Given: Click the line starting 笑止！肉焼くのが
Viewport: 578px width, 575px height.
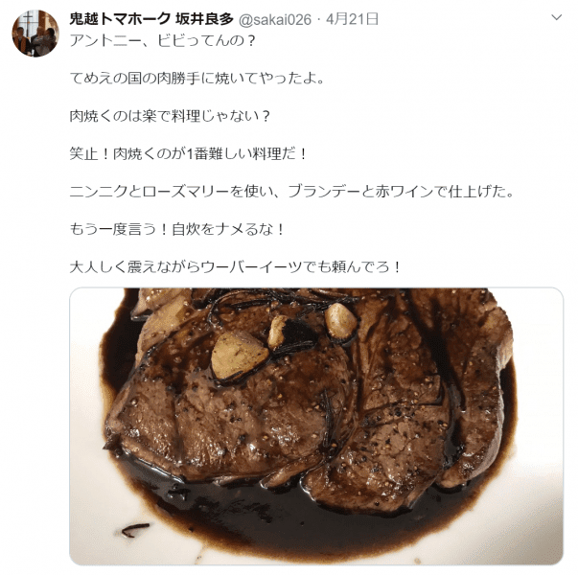Looking at the screenshot, I should tap(189, 153).
